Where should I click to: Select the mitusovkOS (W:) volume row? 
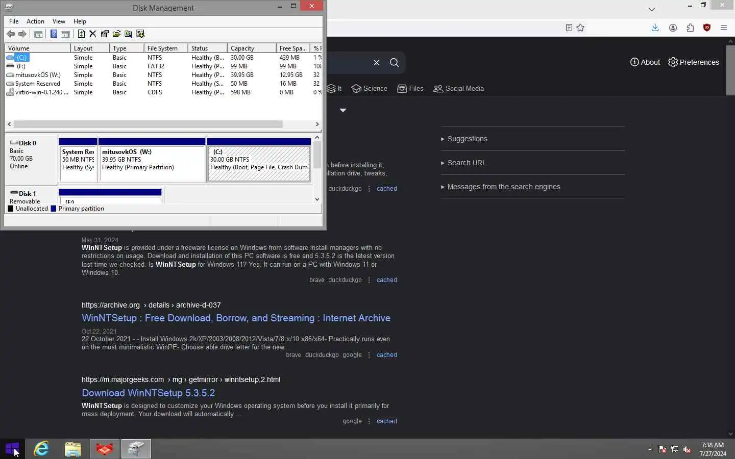tap(163, 75)
